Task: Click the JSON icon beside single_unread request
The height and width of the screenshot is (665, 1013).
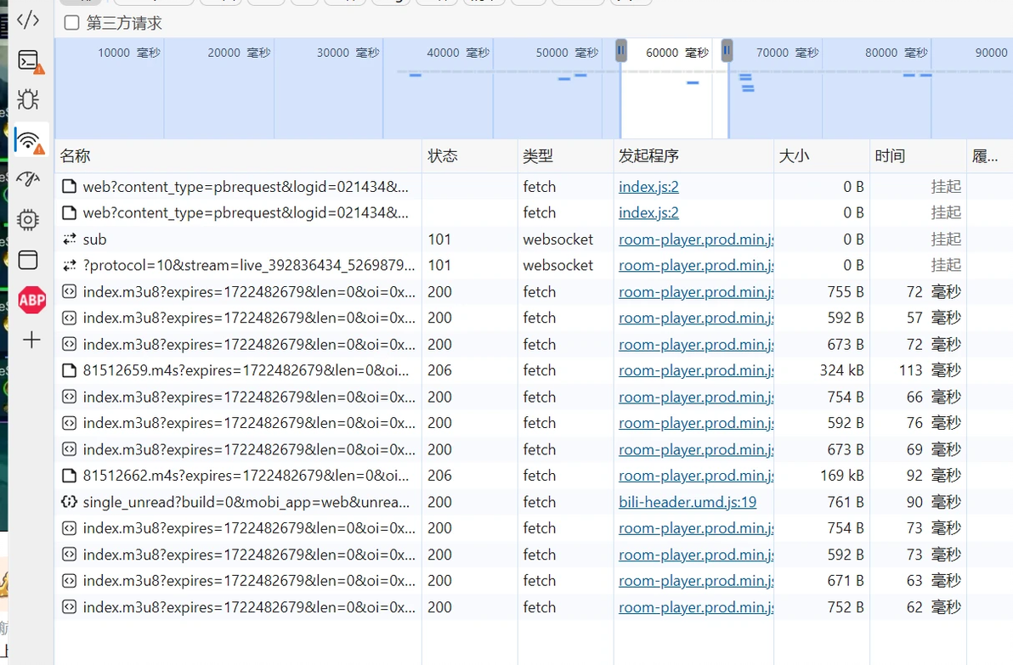Action: [x=69, y=502]
